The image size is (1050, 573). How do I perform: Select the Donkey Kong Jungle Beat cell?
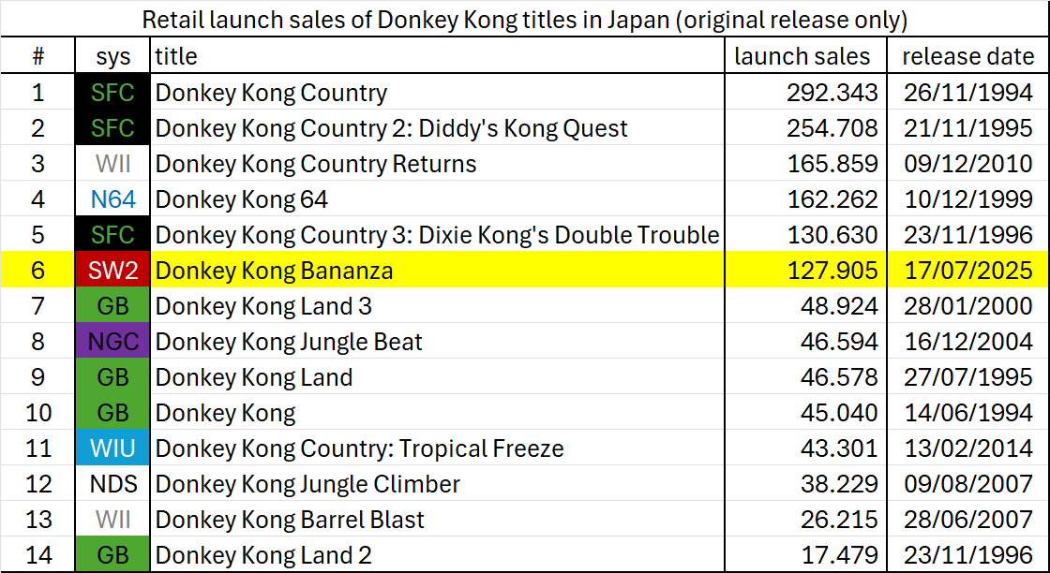click(x=437, y=342)
